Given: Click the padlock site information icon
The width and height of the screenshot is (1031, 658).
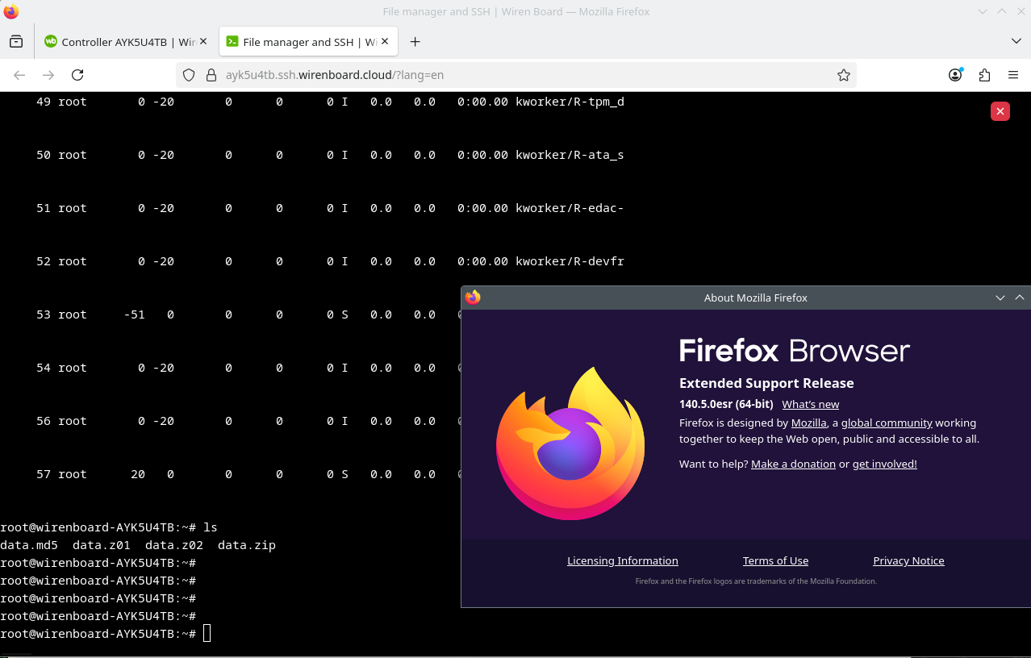Looking at the screenshot, I should (211, 75).
